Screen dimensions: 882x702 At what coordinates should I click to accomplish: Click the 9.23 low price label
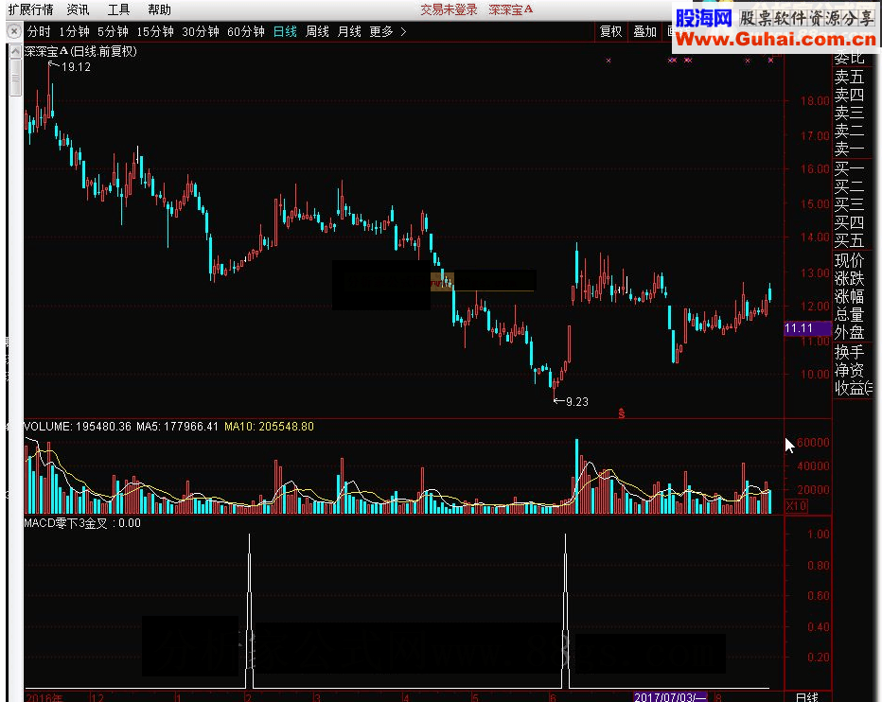(577, 402)
